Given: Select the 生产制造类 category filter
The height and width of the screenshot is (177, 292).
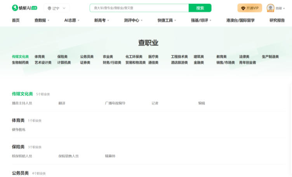Looking at the screenshot, I should click(x=270, y=57).
